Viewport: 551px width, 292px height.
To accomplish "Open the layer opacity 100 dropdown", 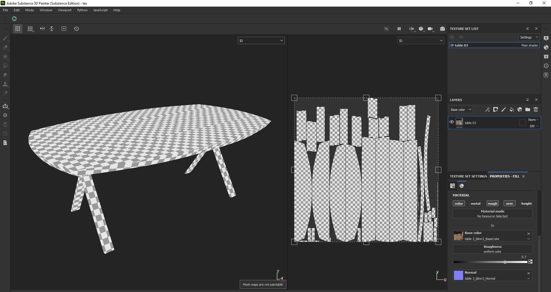I will pos(534,126).
